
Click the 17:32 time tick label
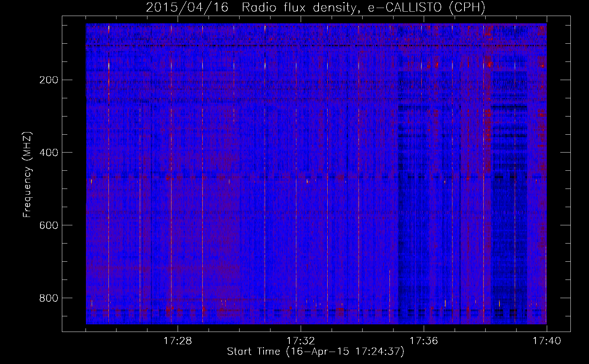(301, 341)
